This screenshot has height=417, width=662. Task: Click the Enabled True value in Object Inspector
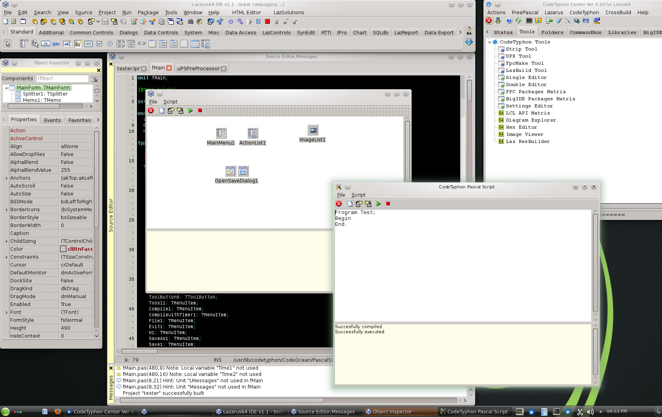tap(76, 304)
